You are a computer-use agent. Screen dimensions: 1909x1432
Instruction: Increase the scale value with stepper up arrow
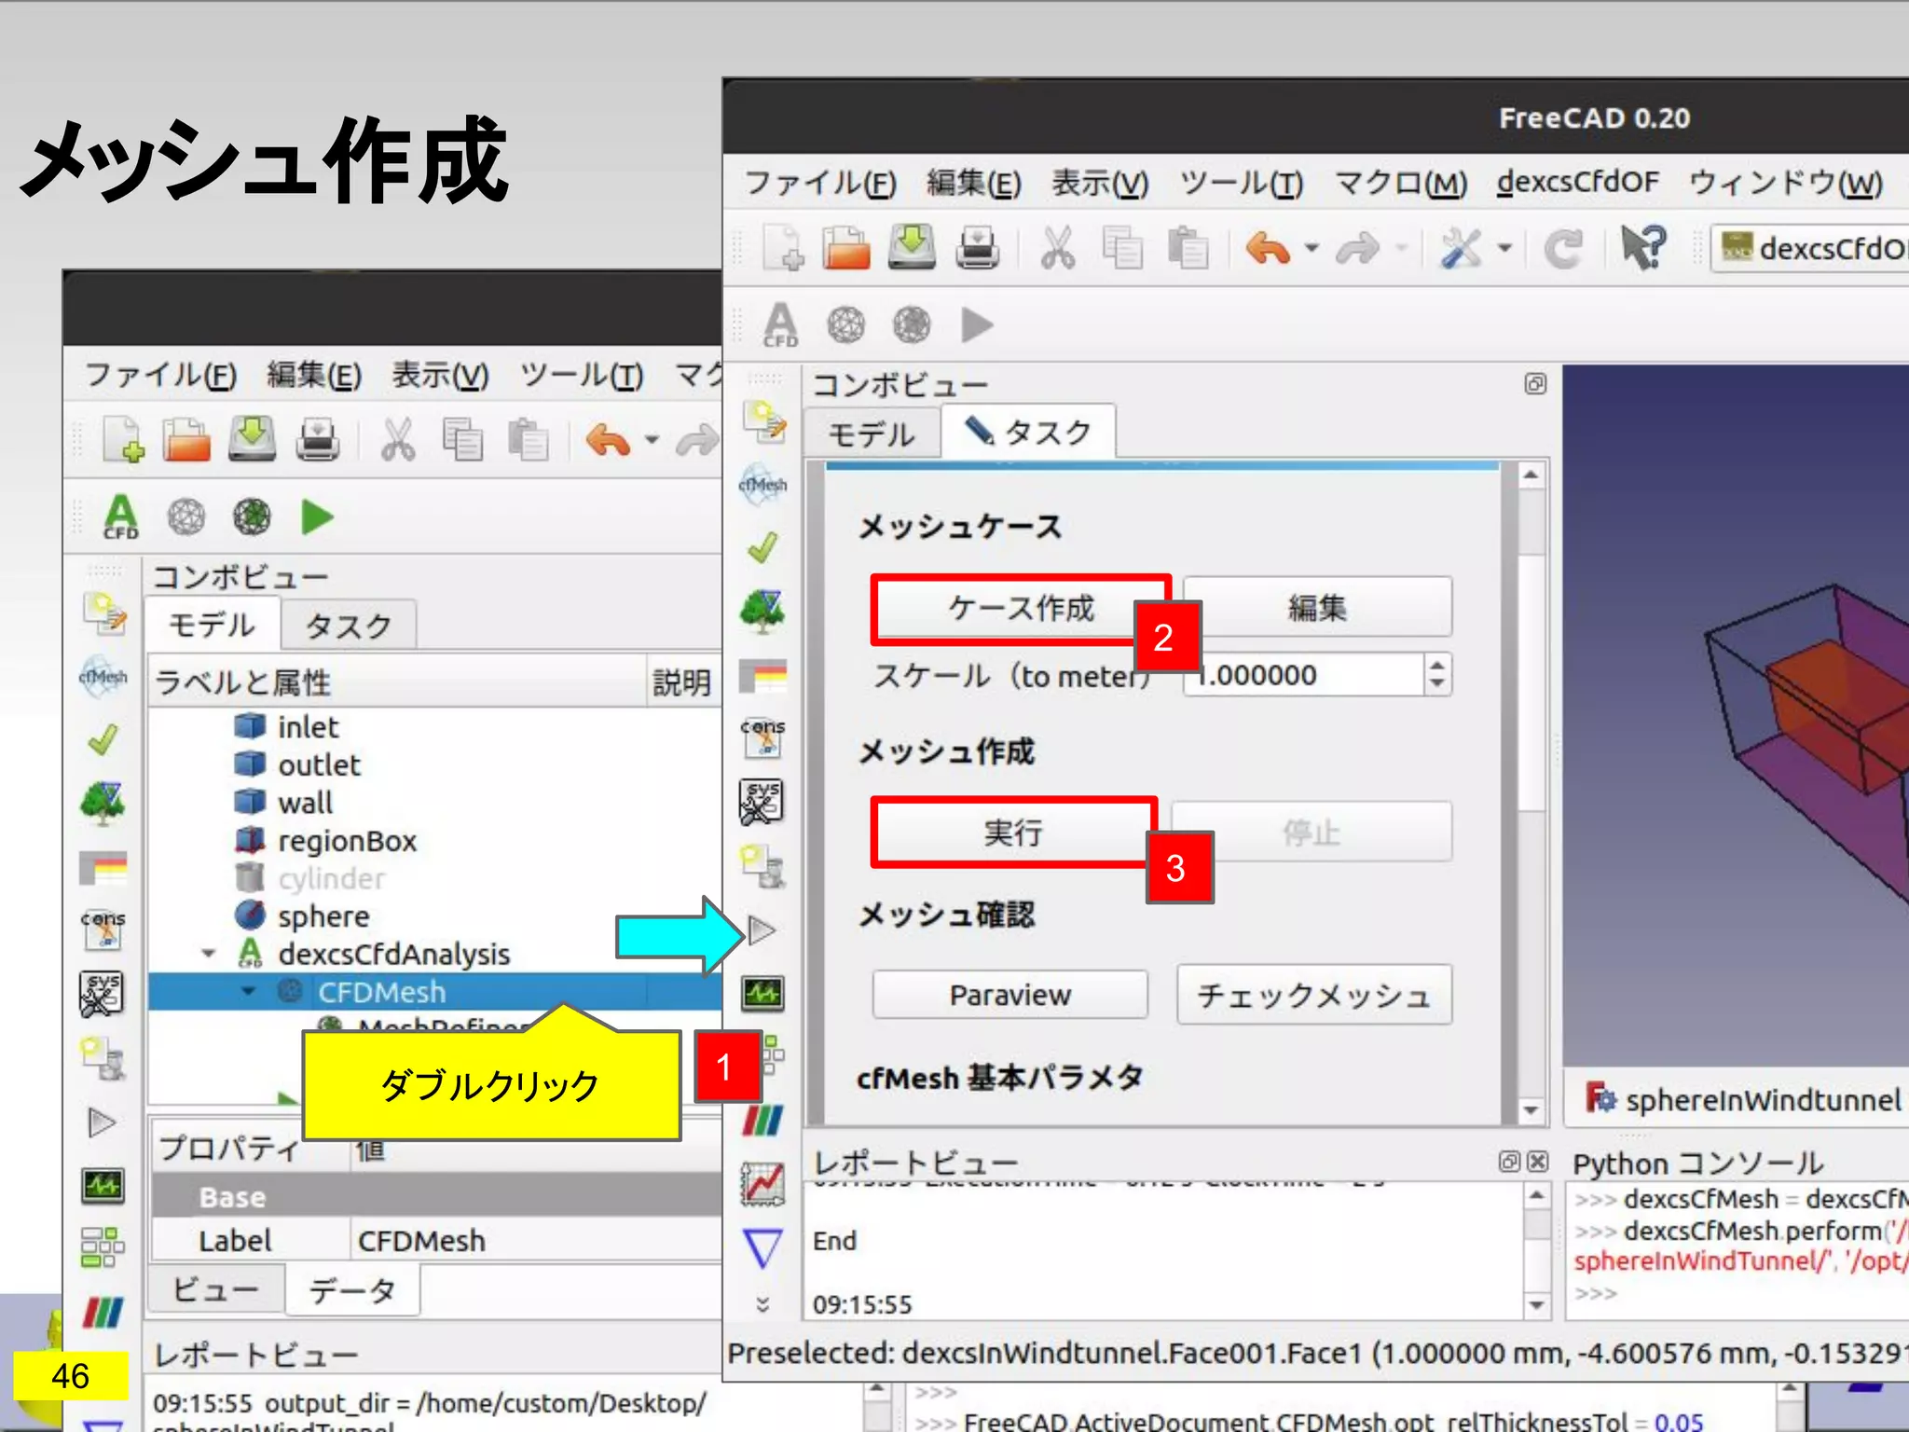tap(1436, 665)
